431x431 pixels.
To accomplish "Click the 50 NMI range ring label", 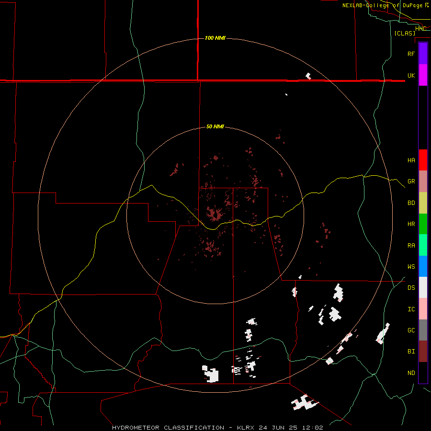I will coord(215,127).
